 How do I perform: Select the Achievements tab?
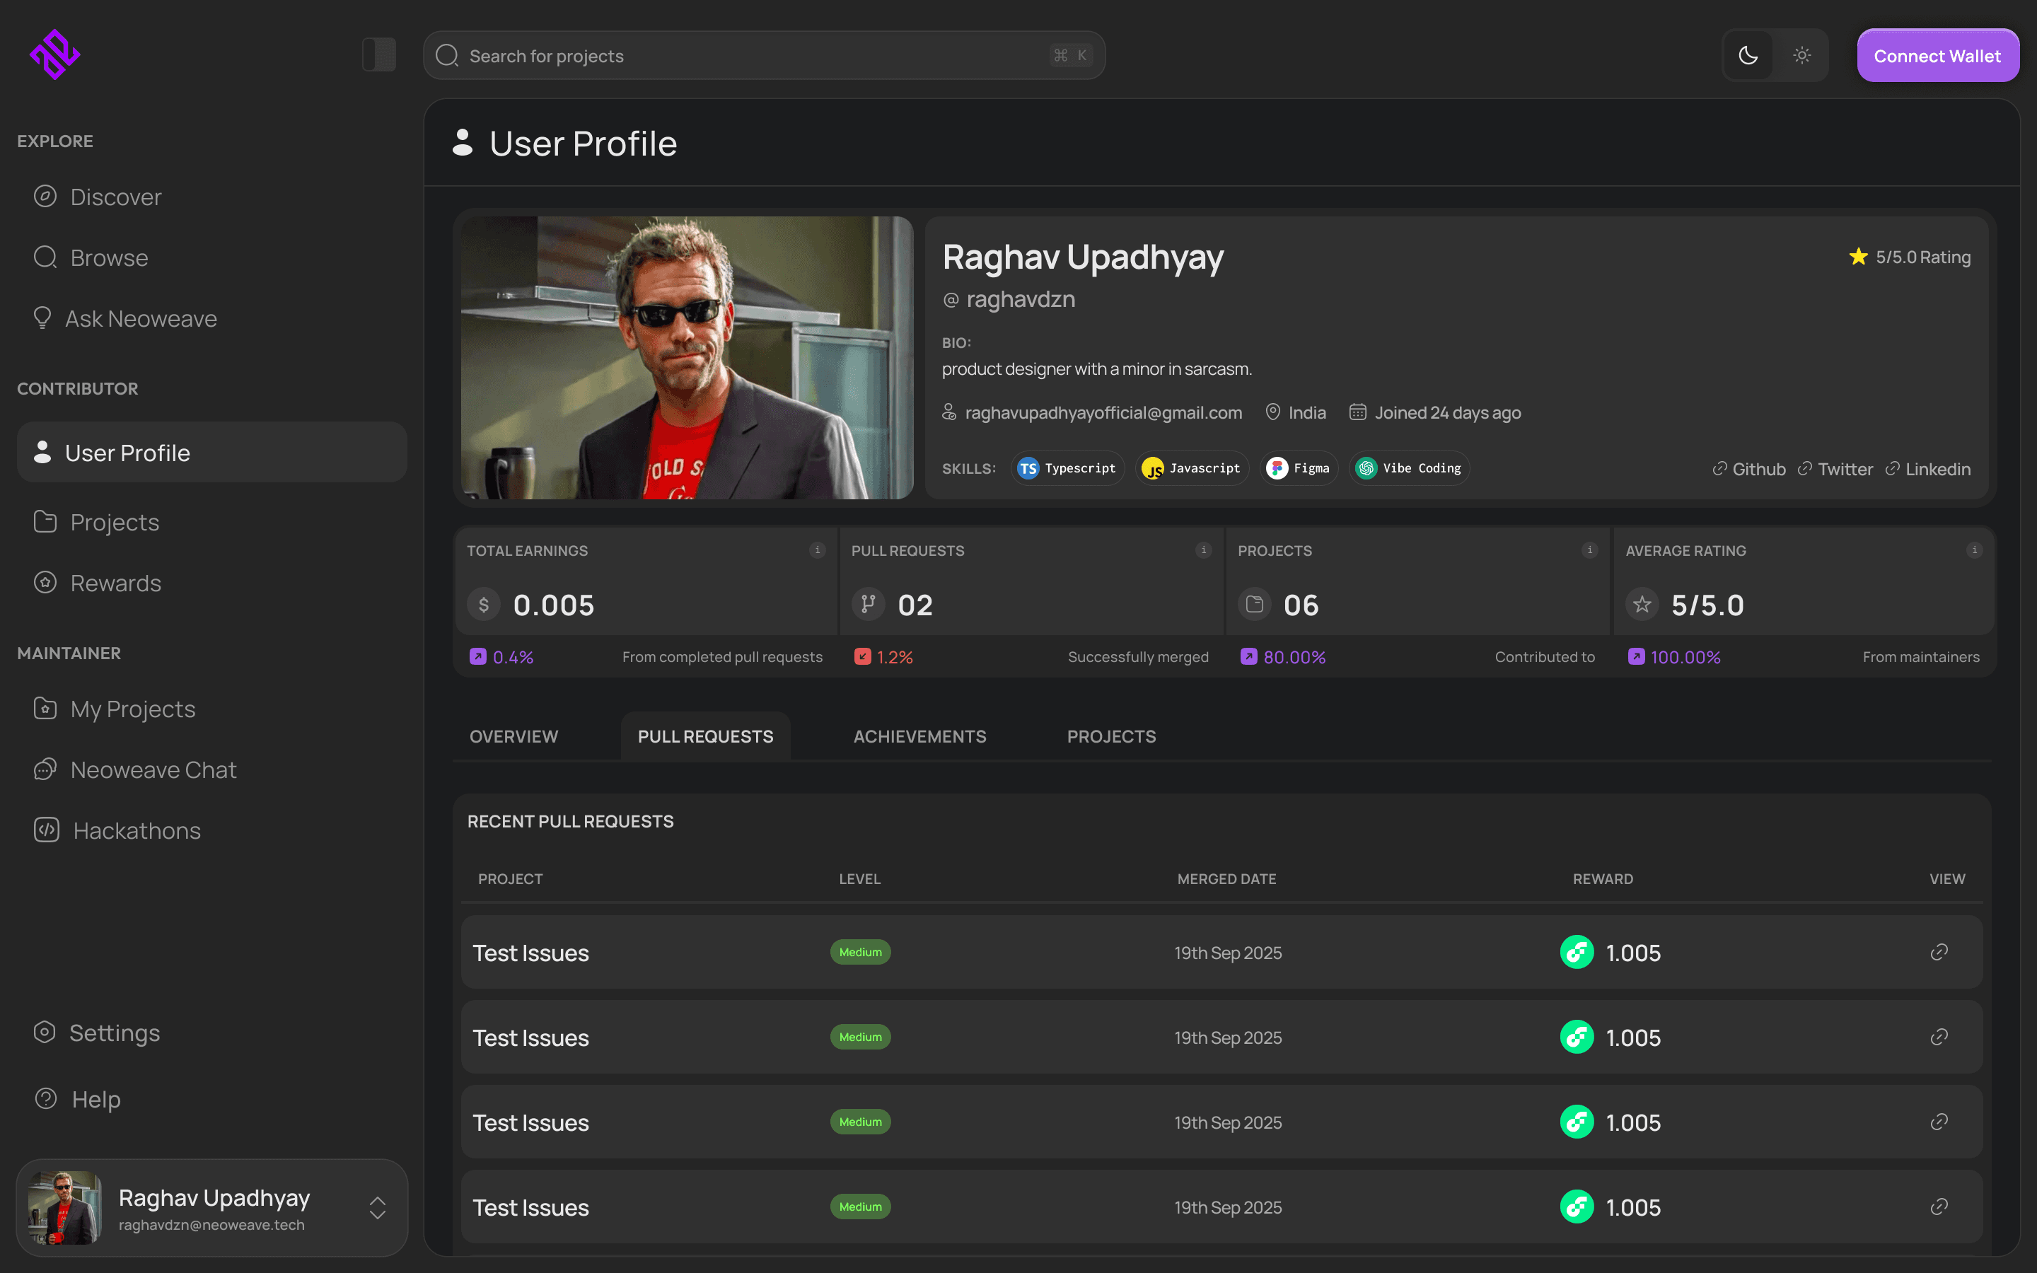point(919,737)
